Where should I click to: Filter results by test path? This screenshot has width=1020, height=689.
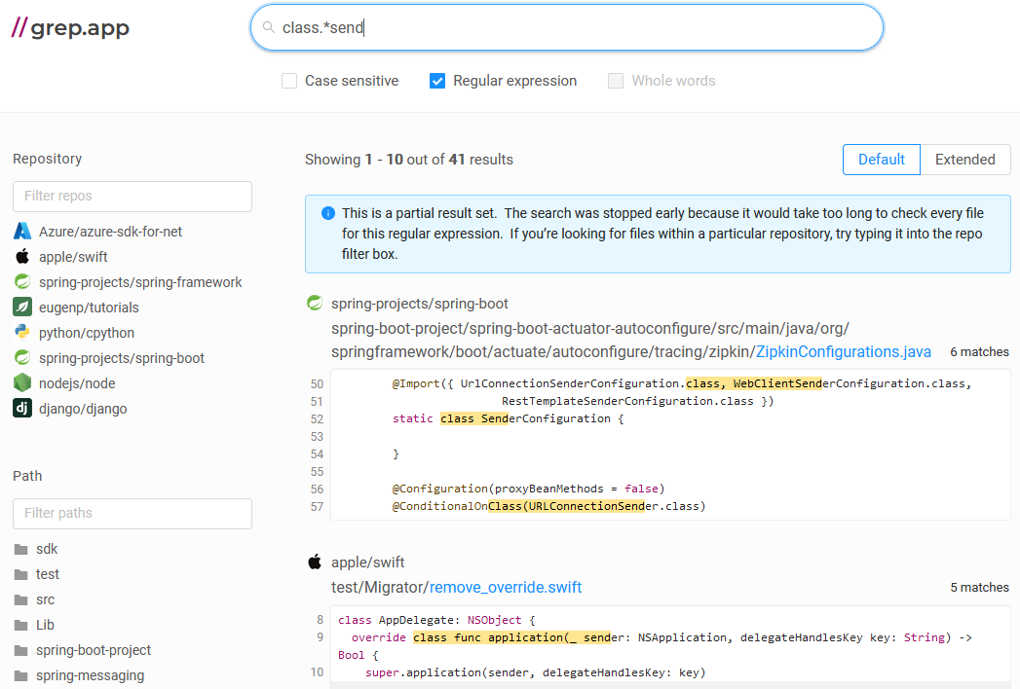(x=48, y=574)
